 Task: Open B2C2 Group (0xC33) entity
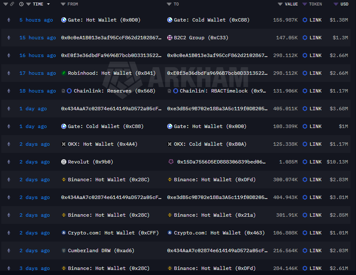pyautogui.click(x=201, y=38)
